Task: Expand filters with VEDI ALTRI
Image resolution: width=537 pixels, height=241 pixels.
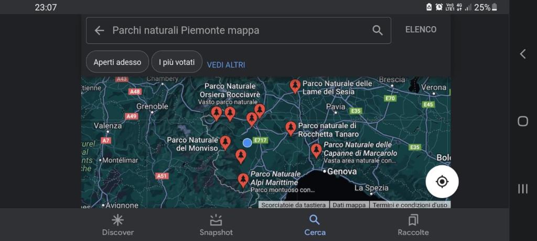Action: [226, 65]
